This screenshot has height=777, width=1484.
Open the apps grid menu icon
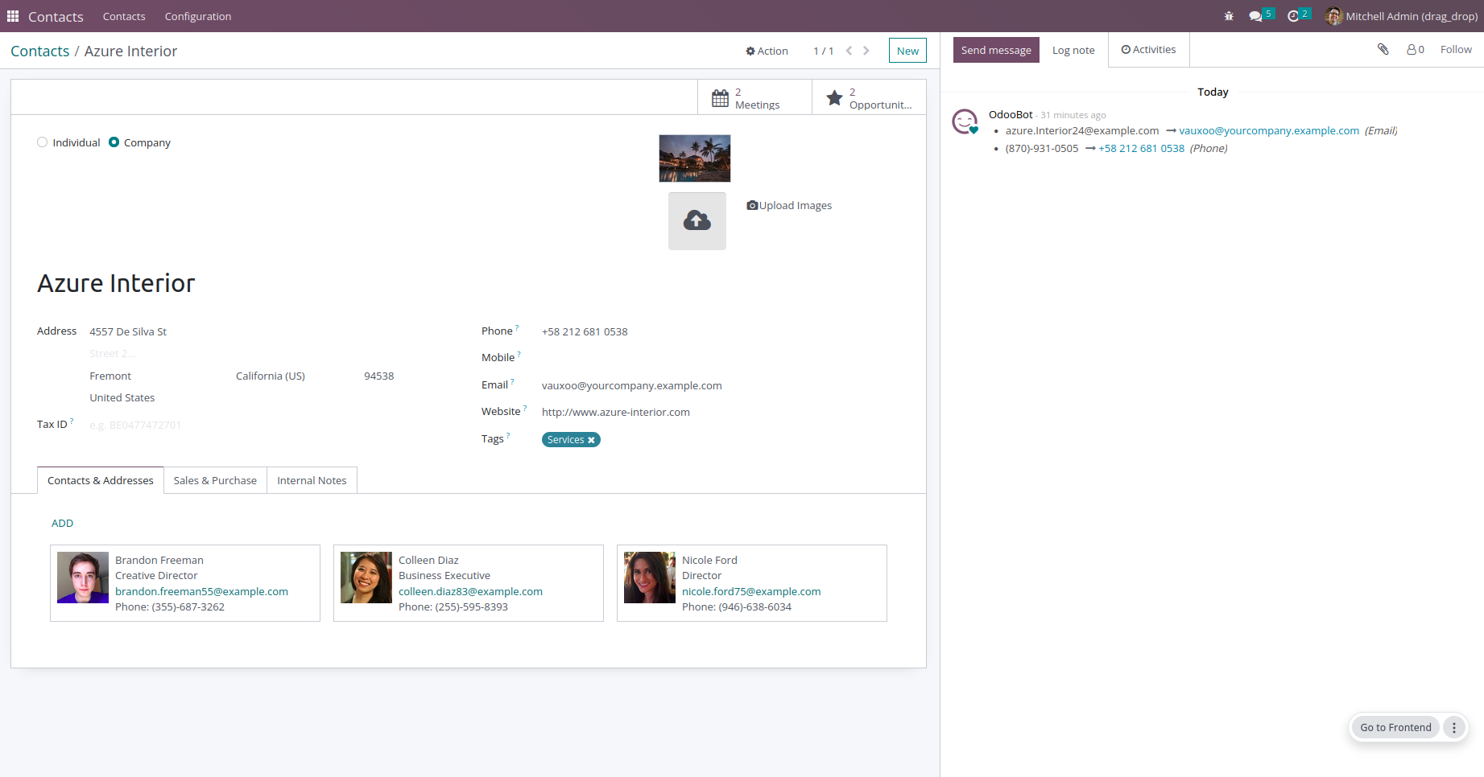point(13,16)
